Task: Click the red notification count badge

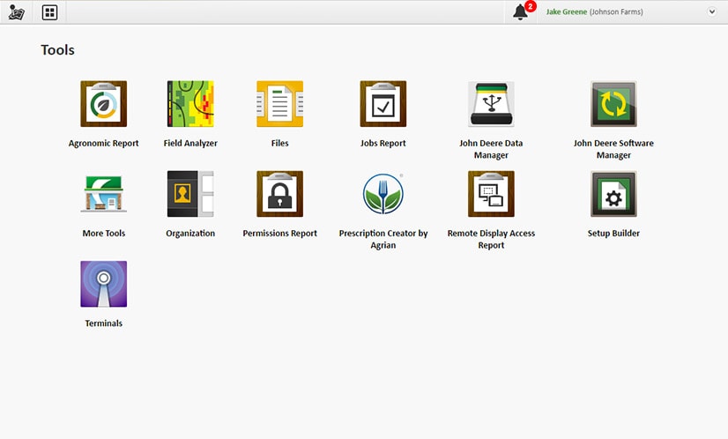Action: pos(531,6)
